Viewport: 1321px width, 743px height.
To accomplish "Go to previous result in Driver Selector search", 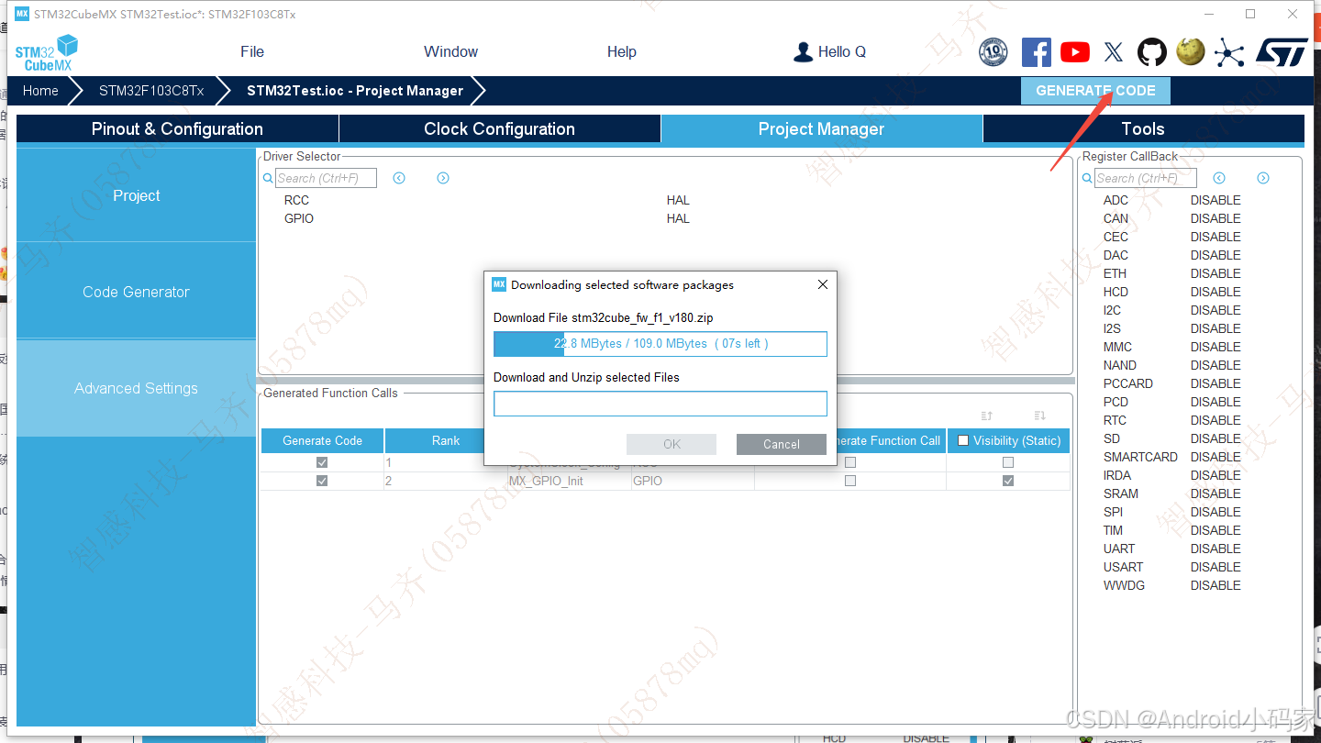I will point(399,178).
